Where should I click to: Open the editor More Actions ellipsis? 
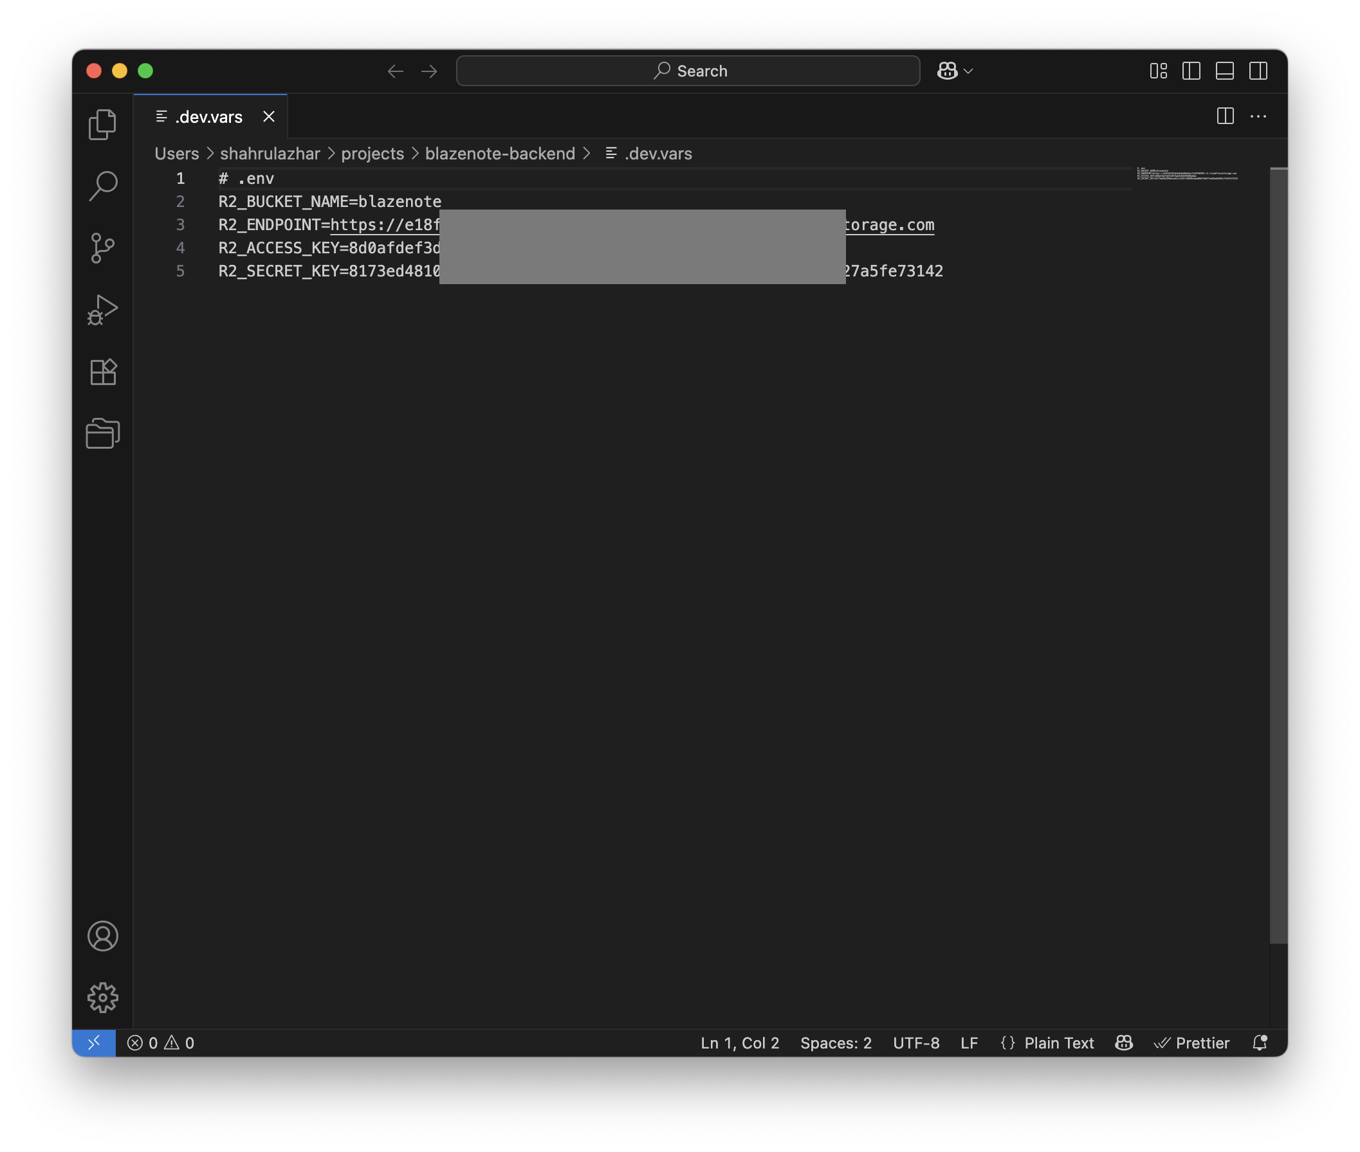coord(1258,116)
